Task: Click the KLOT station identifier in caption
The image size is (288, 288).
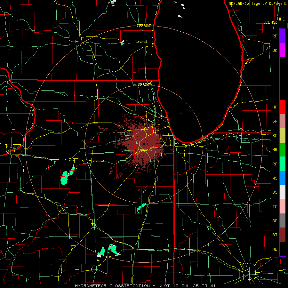Action: [x=164, y=286]
